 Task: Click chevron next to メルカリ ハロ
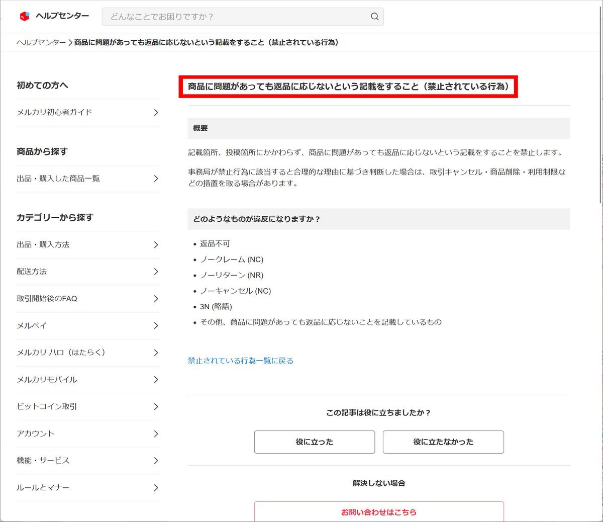156,353
